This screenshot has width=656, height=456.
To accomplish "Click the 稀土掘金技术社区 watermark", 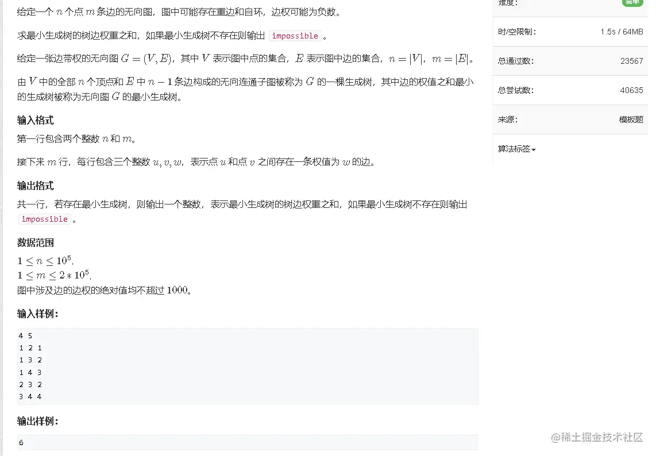I will [597, 438].
